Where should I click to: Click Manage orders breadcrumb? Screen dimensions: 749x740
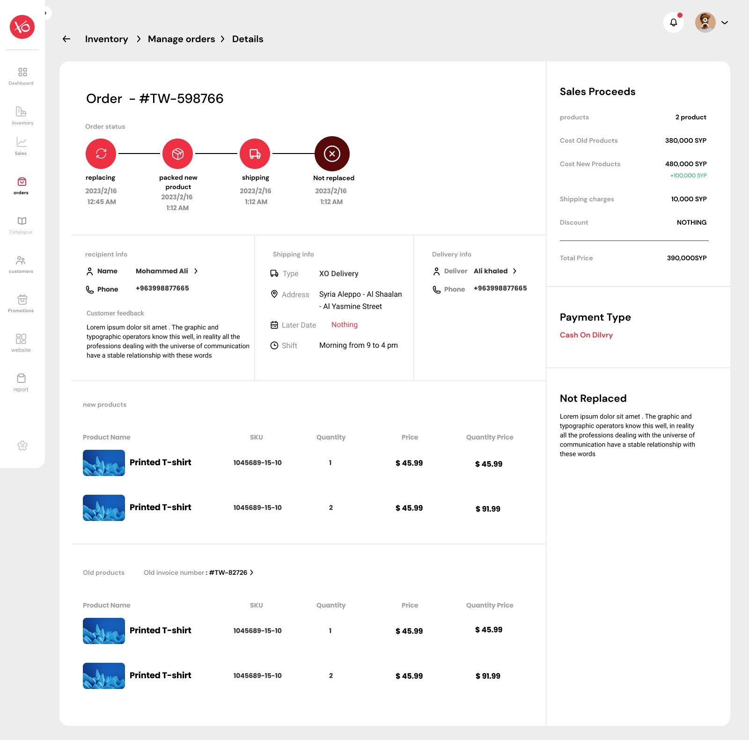[181, 39]
